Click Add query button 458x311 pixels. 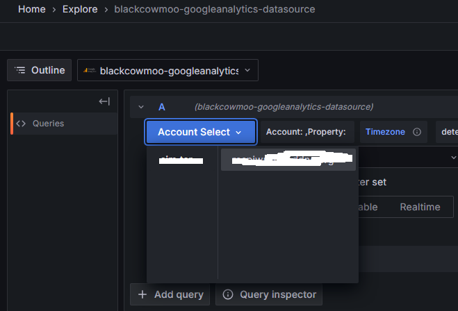pyautogui.click(x=170, y=294)
